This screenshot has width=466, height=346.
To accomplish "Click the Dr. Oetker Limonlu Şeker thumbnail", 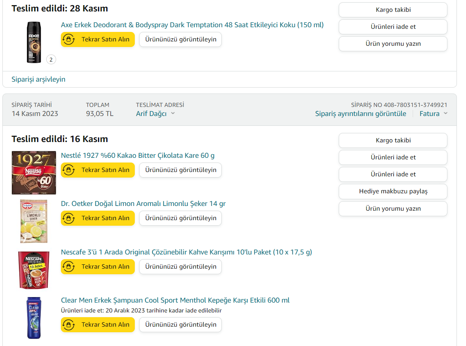I will pyautogui.click(x=34, y=221).
